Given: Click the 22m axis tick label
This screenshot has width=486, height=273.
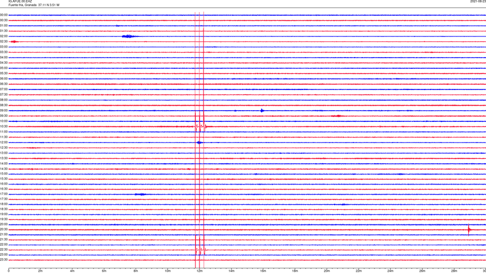Looking at the screenshot, I should [358, 271].
